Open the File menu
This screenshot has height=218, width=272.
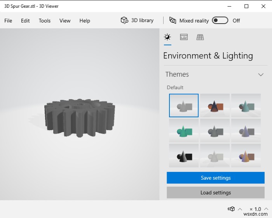pyautogui.click(x=8, y=21)
